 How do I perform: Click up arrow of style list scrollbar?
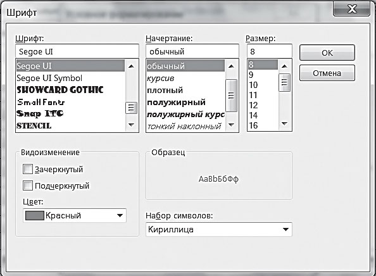click(231, 66)
